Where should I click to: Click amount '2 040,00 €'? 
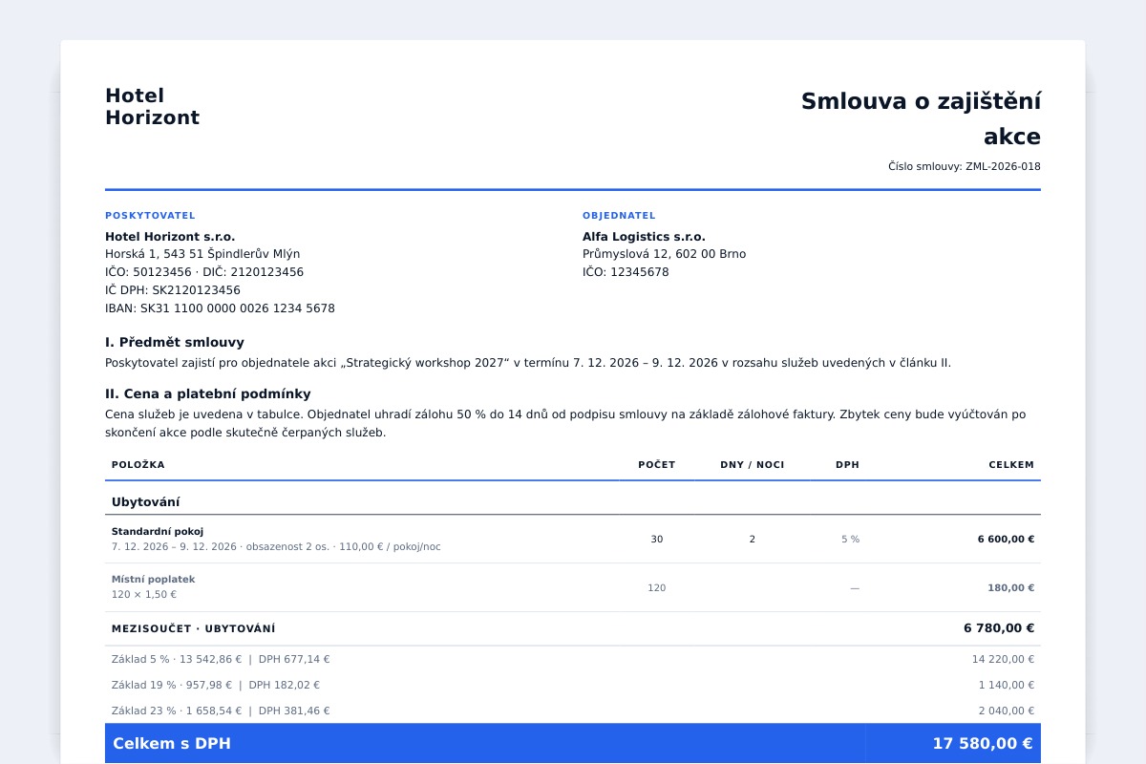(1007, 711)
